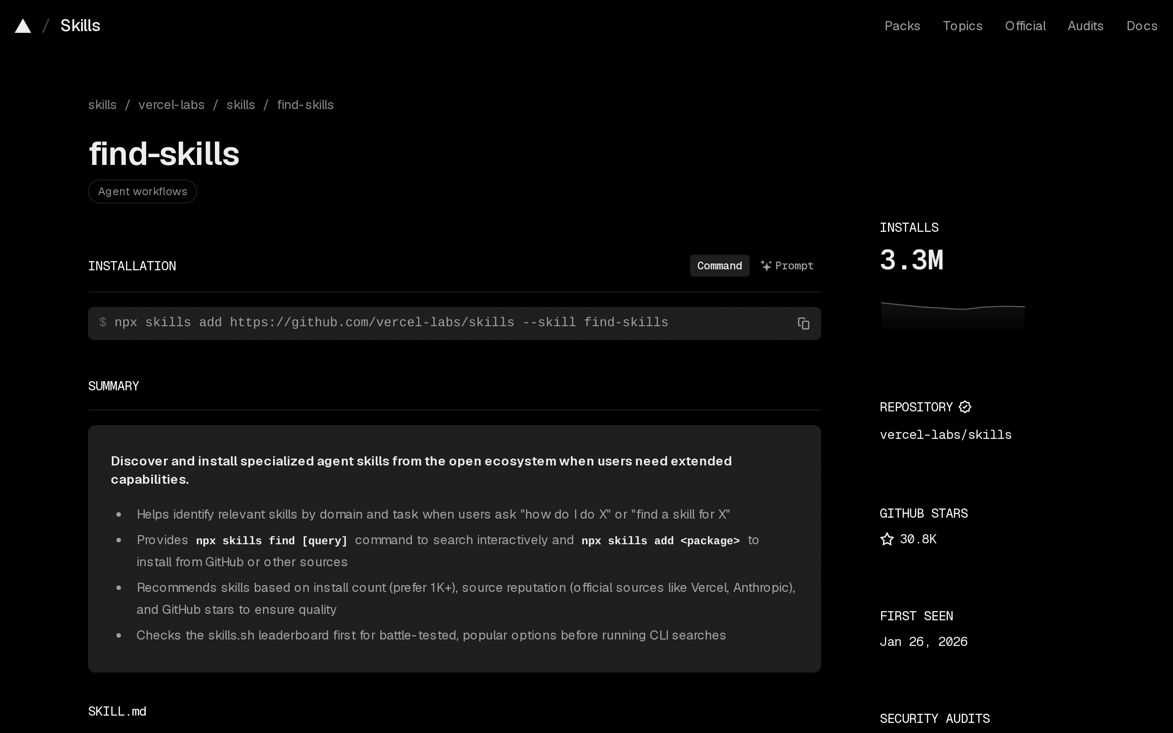Switch to the Command tab
Screen dimensions: 1173x733
tap(719, 266)
